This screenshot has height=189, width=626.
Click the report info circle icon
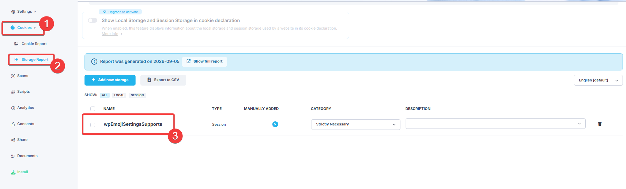click(94, 62)
